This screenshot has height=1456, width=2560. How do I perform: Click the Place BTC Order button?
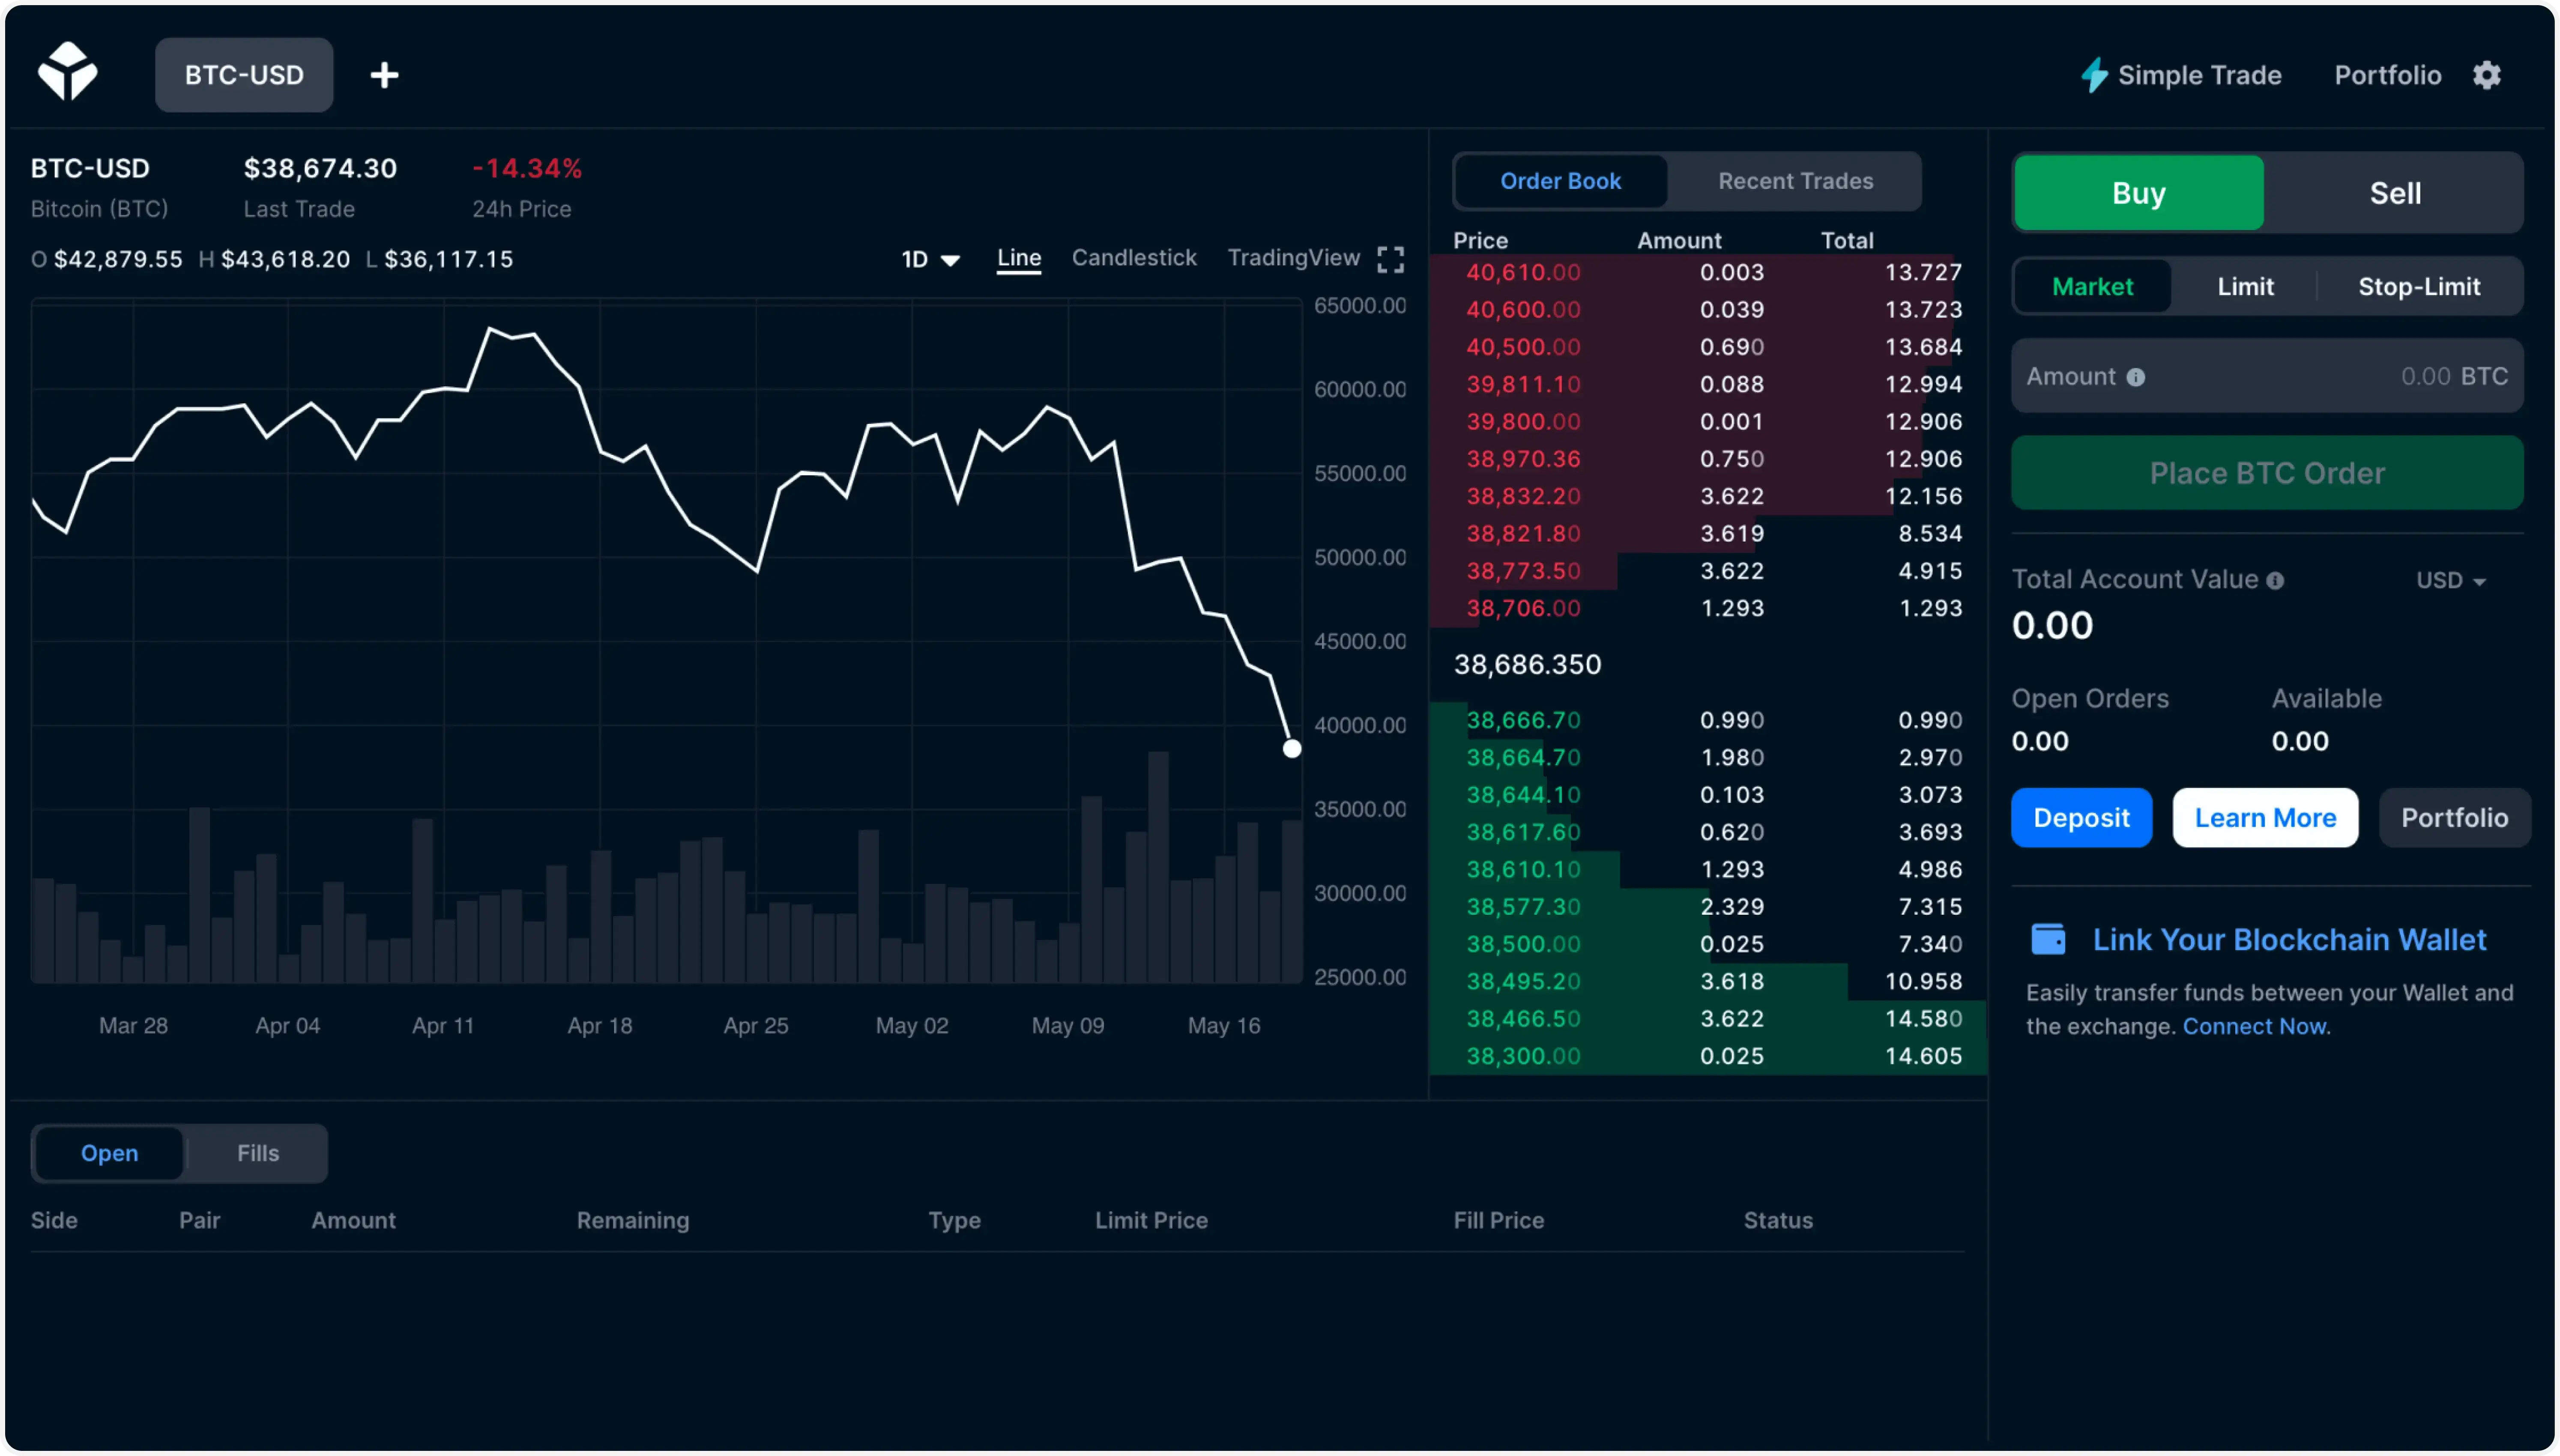[x=2267, y=473]
